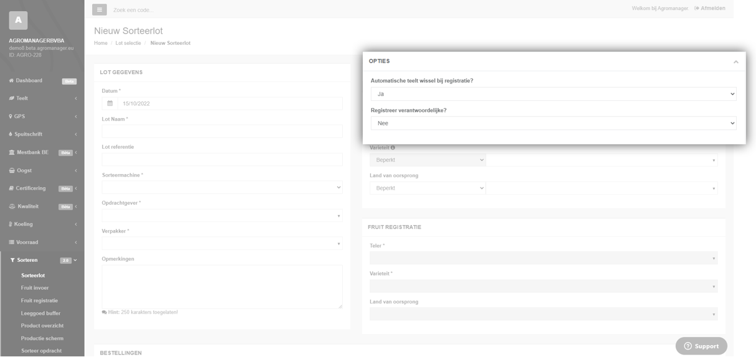Expand the Teelt sidebar menu
756x357 pixels.
pos(42,98)
